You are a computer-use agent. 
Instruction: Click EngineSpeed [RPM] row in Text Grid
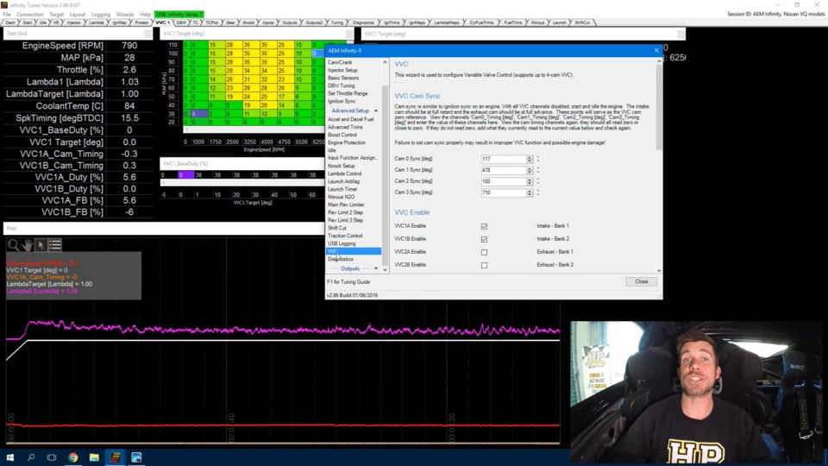tap(78, 46)
